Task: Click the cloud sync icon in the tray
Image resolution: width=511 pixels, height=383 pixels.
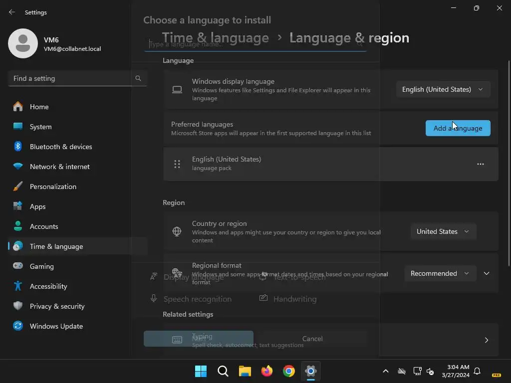Action: (x=402, y=371)
